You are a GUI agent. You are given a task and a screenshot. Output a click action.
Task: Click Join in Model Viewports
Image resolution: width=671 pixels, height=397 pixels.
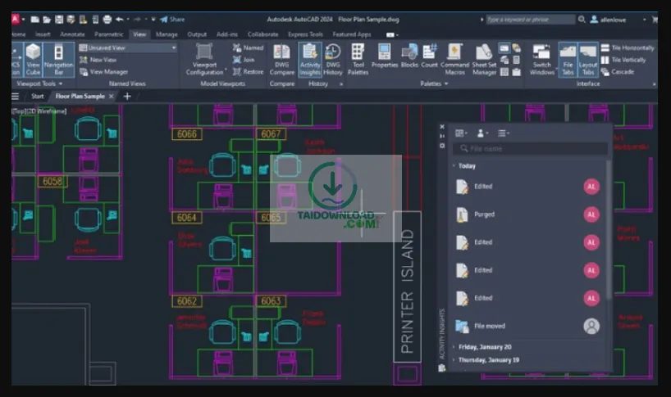(244, 60)
